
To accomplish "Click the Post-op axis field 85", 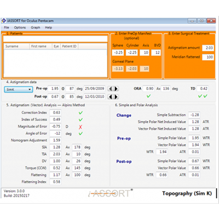I will [70, 96].
